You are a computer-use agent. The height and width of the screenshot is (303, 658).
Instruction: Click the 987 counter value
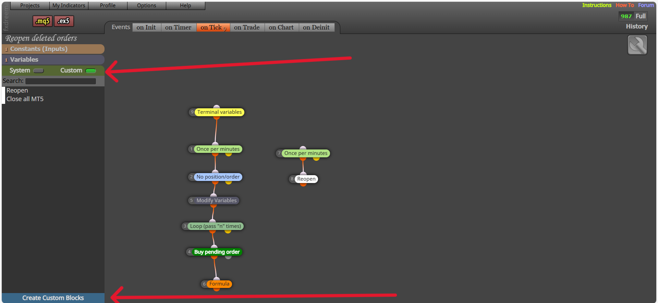626,16
